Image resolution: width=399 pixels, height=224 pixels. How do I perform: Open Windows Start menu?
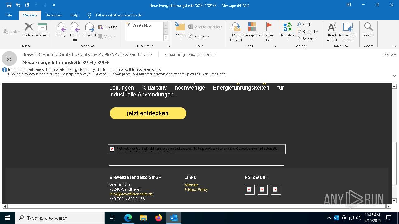[7, 218]
